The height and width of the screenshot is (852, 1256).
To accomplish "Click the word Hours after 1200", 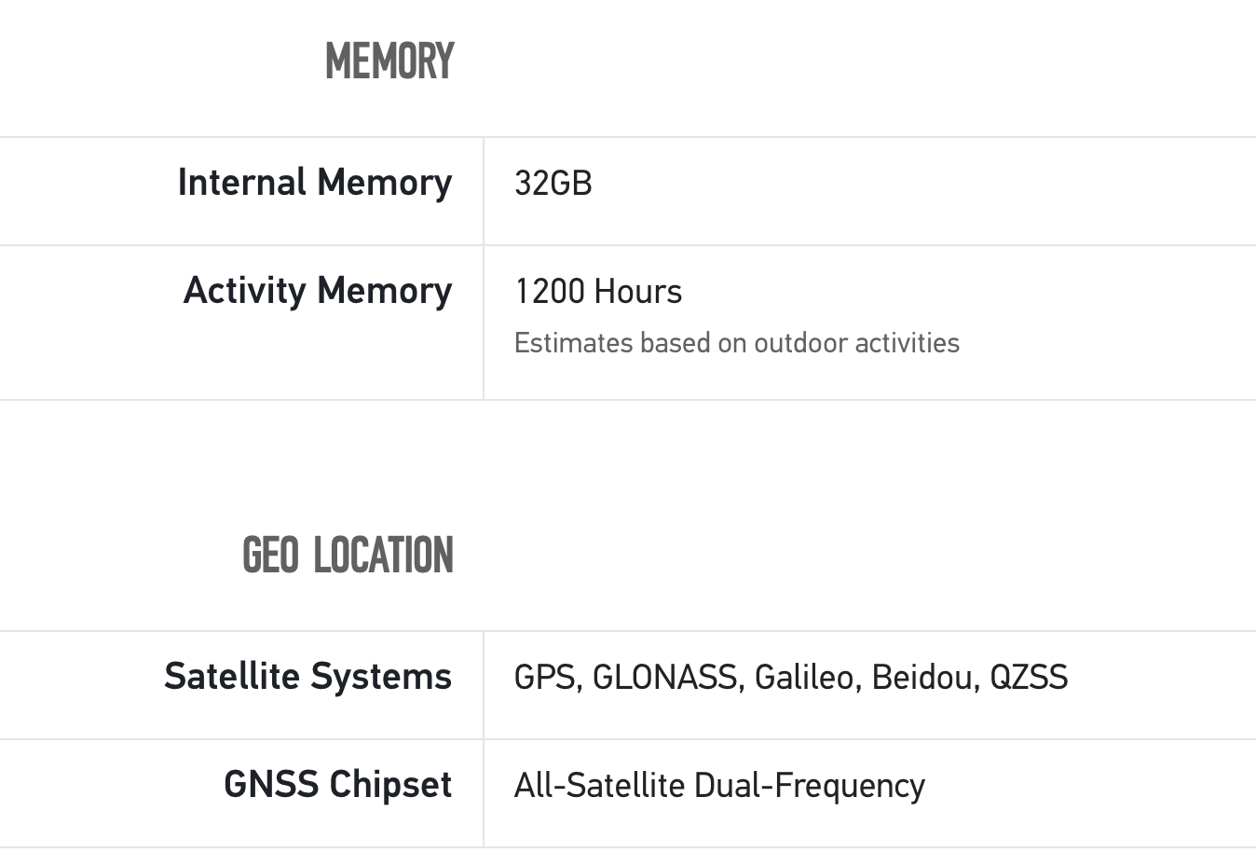I will pos(638,292).
